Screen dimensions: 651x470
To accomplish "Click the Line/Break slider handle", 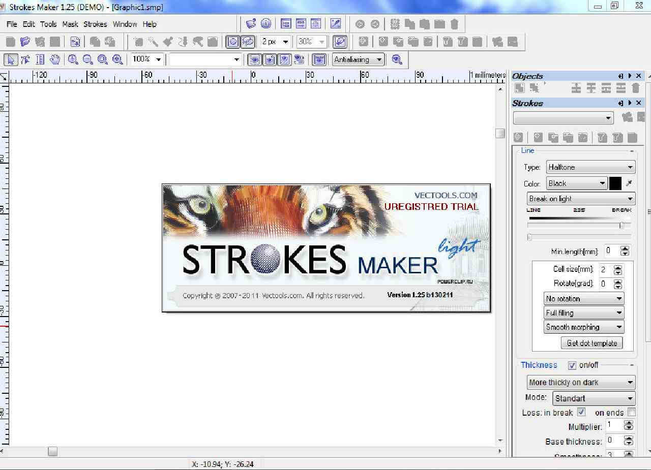I will [622, 225].
